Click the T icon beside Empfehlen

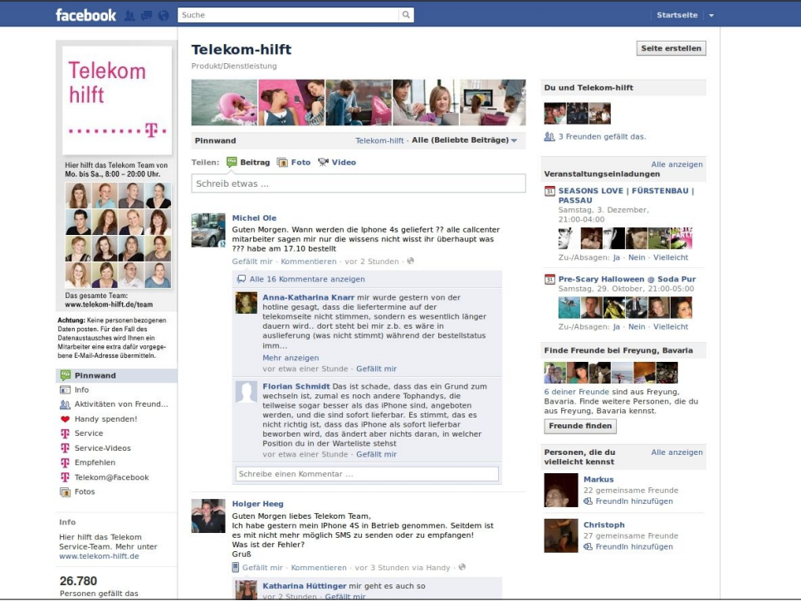click(x=65, y=462)
